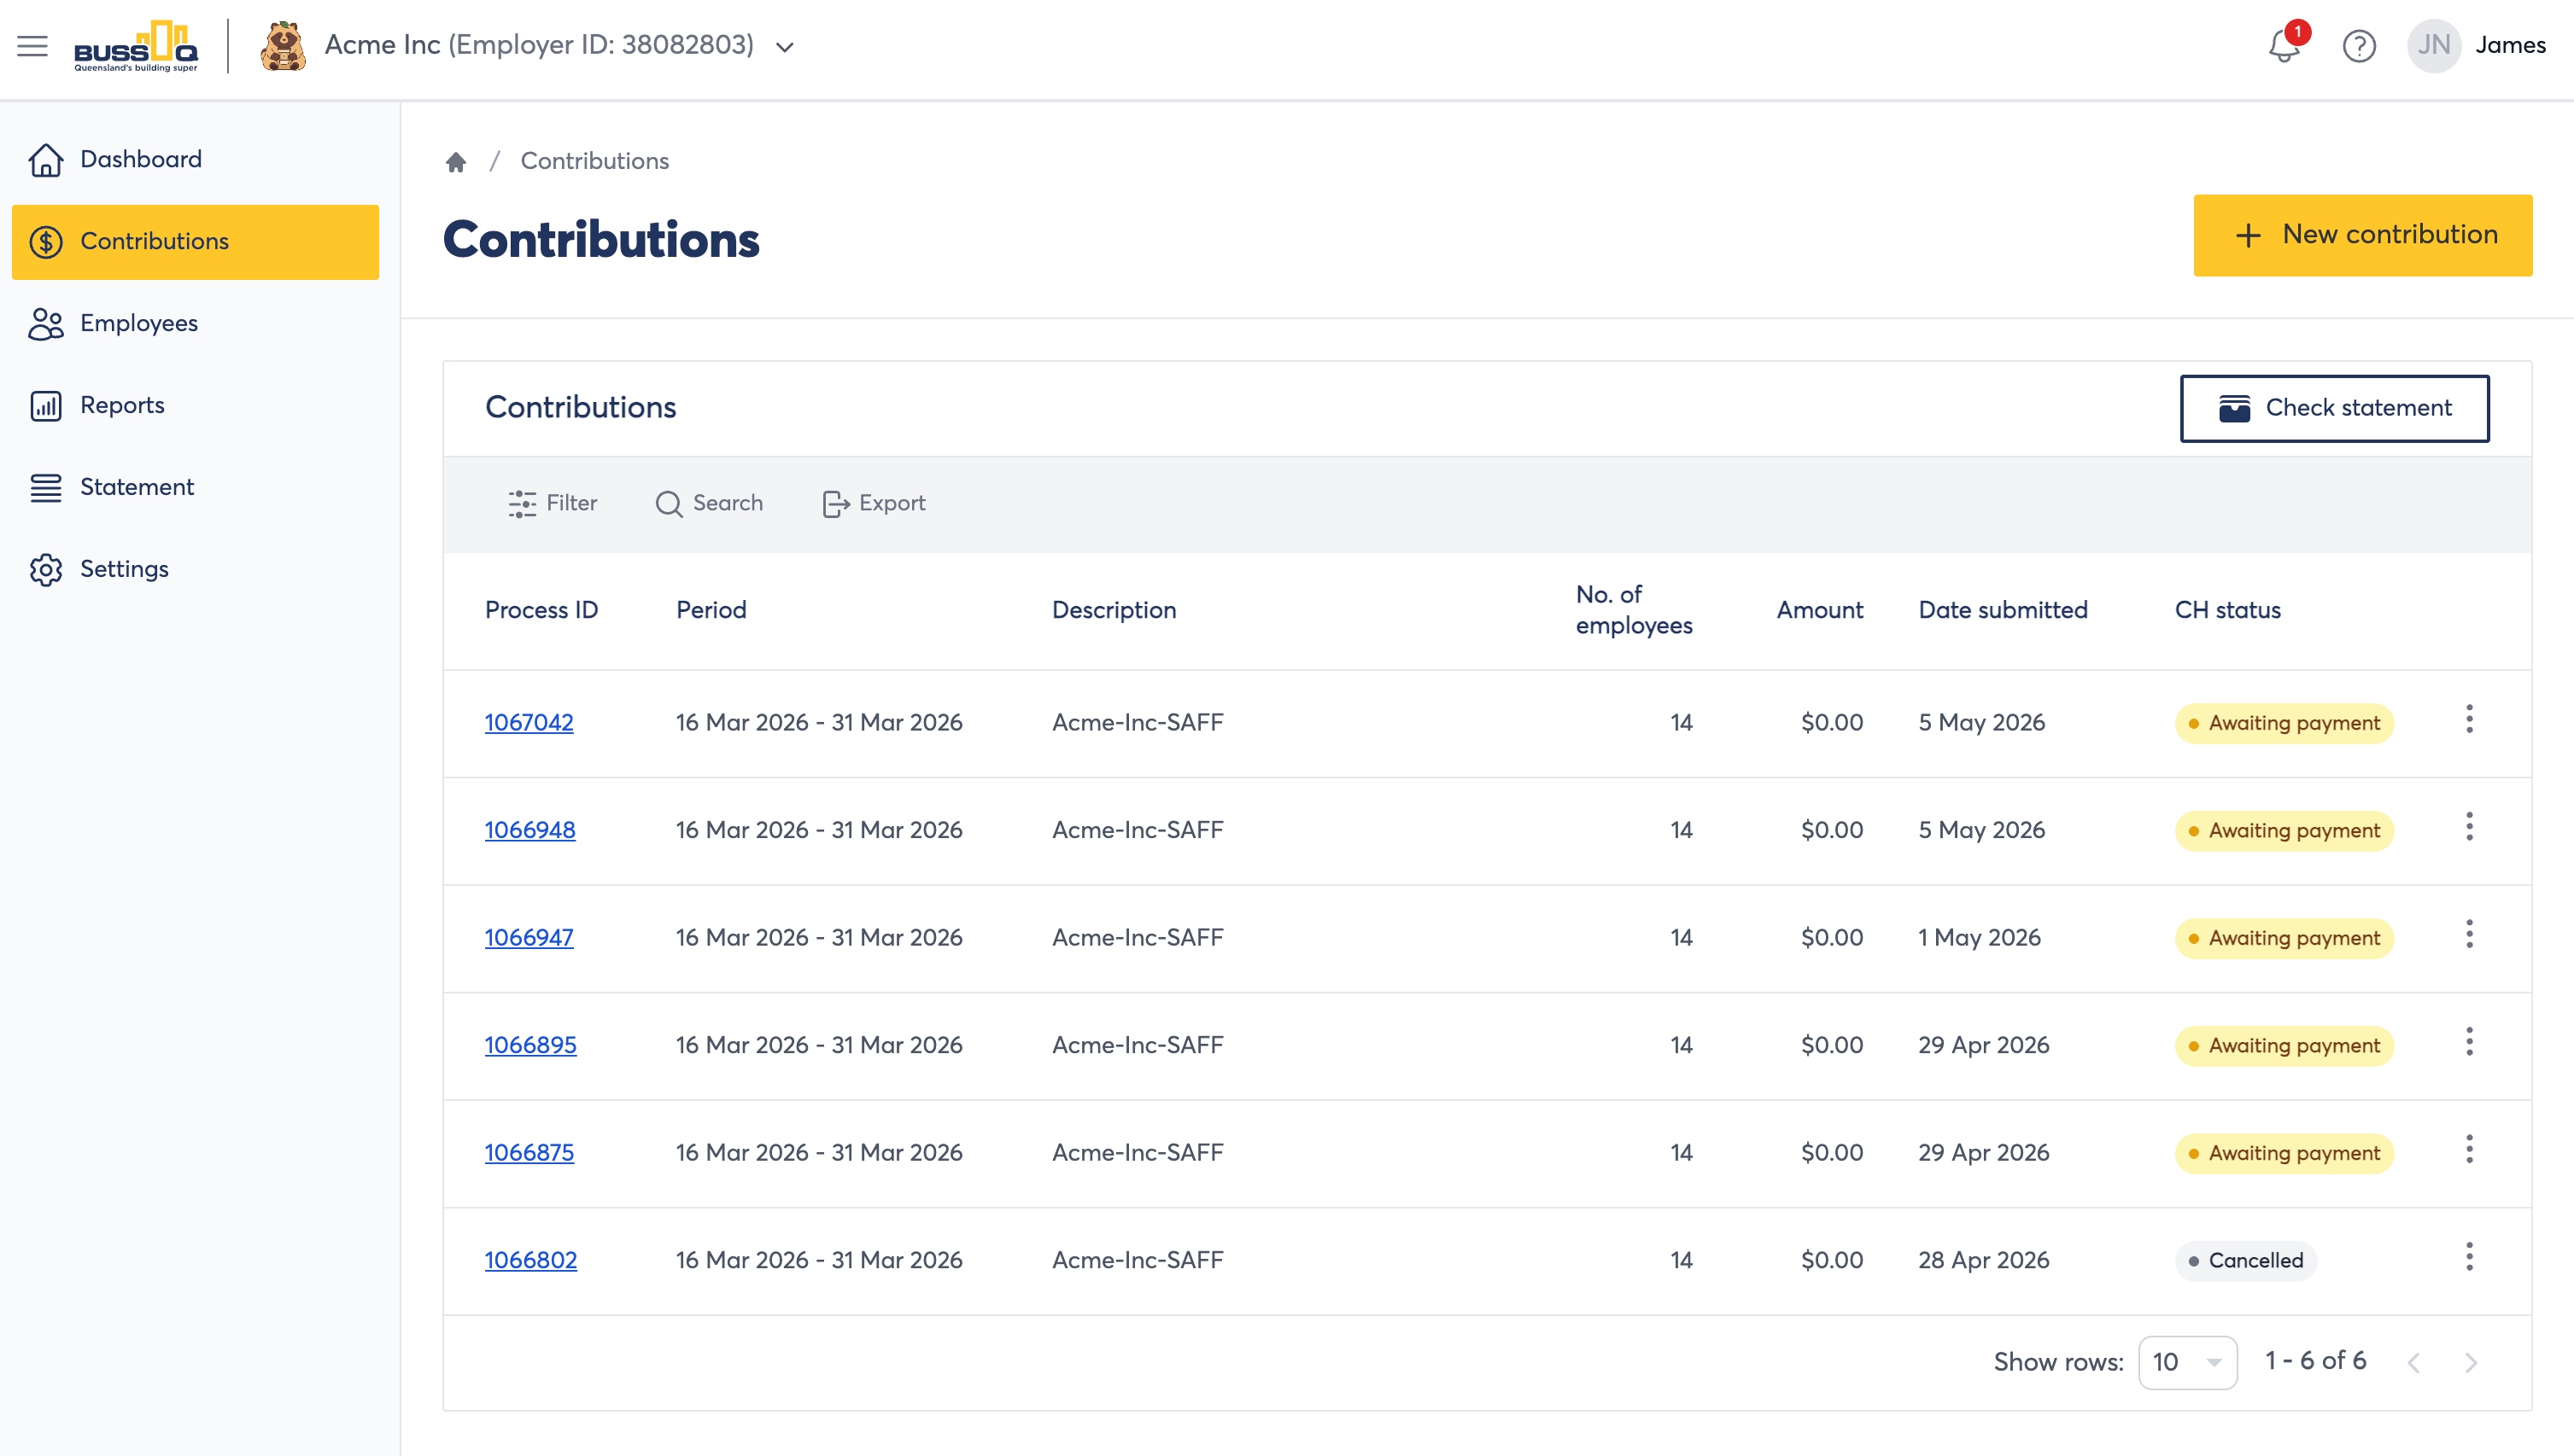
Task: Open the Show rows dropdown
Action: [2187, 1362]
